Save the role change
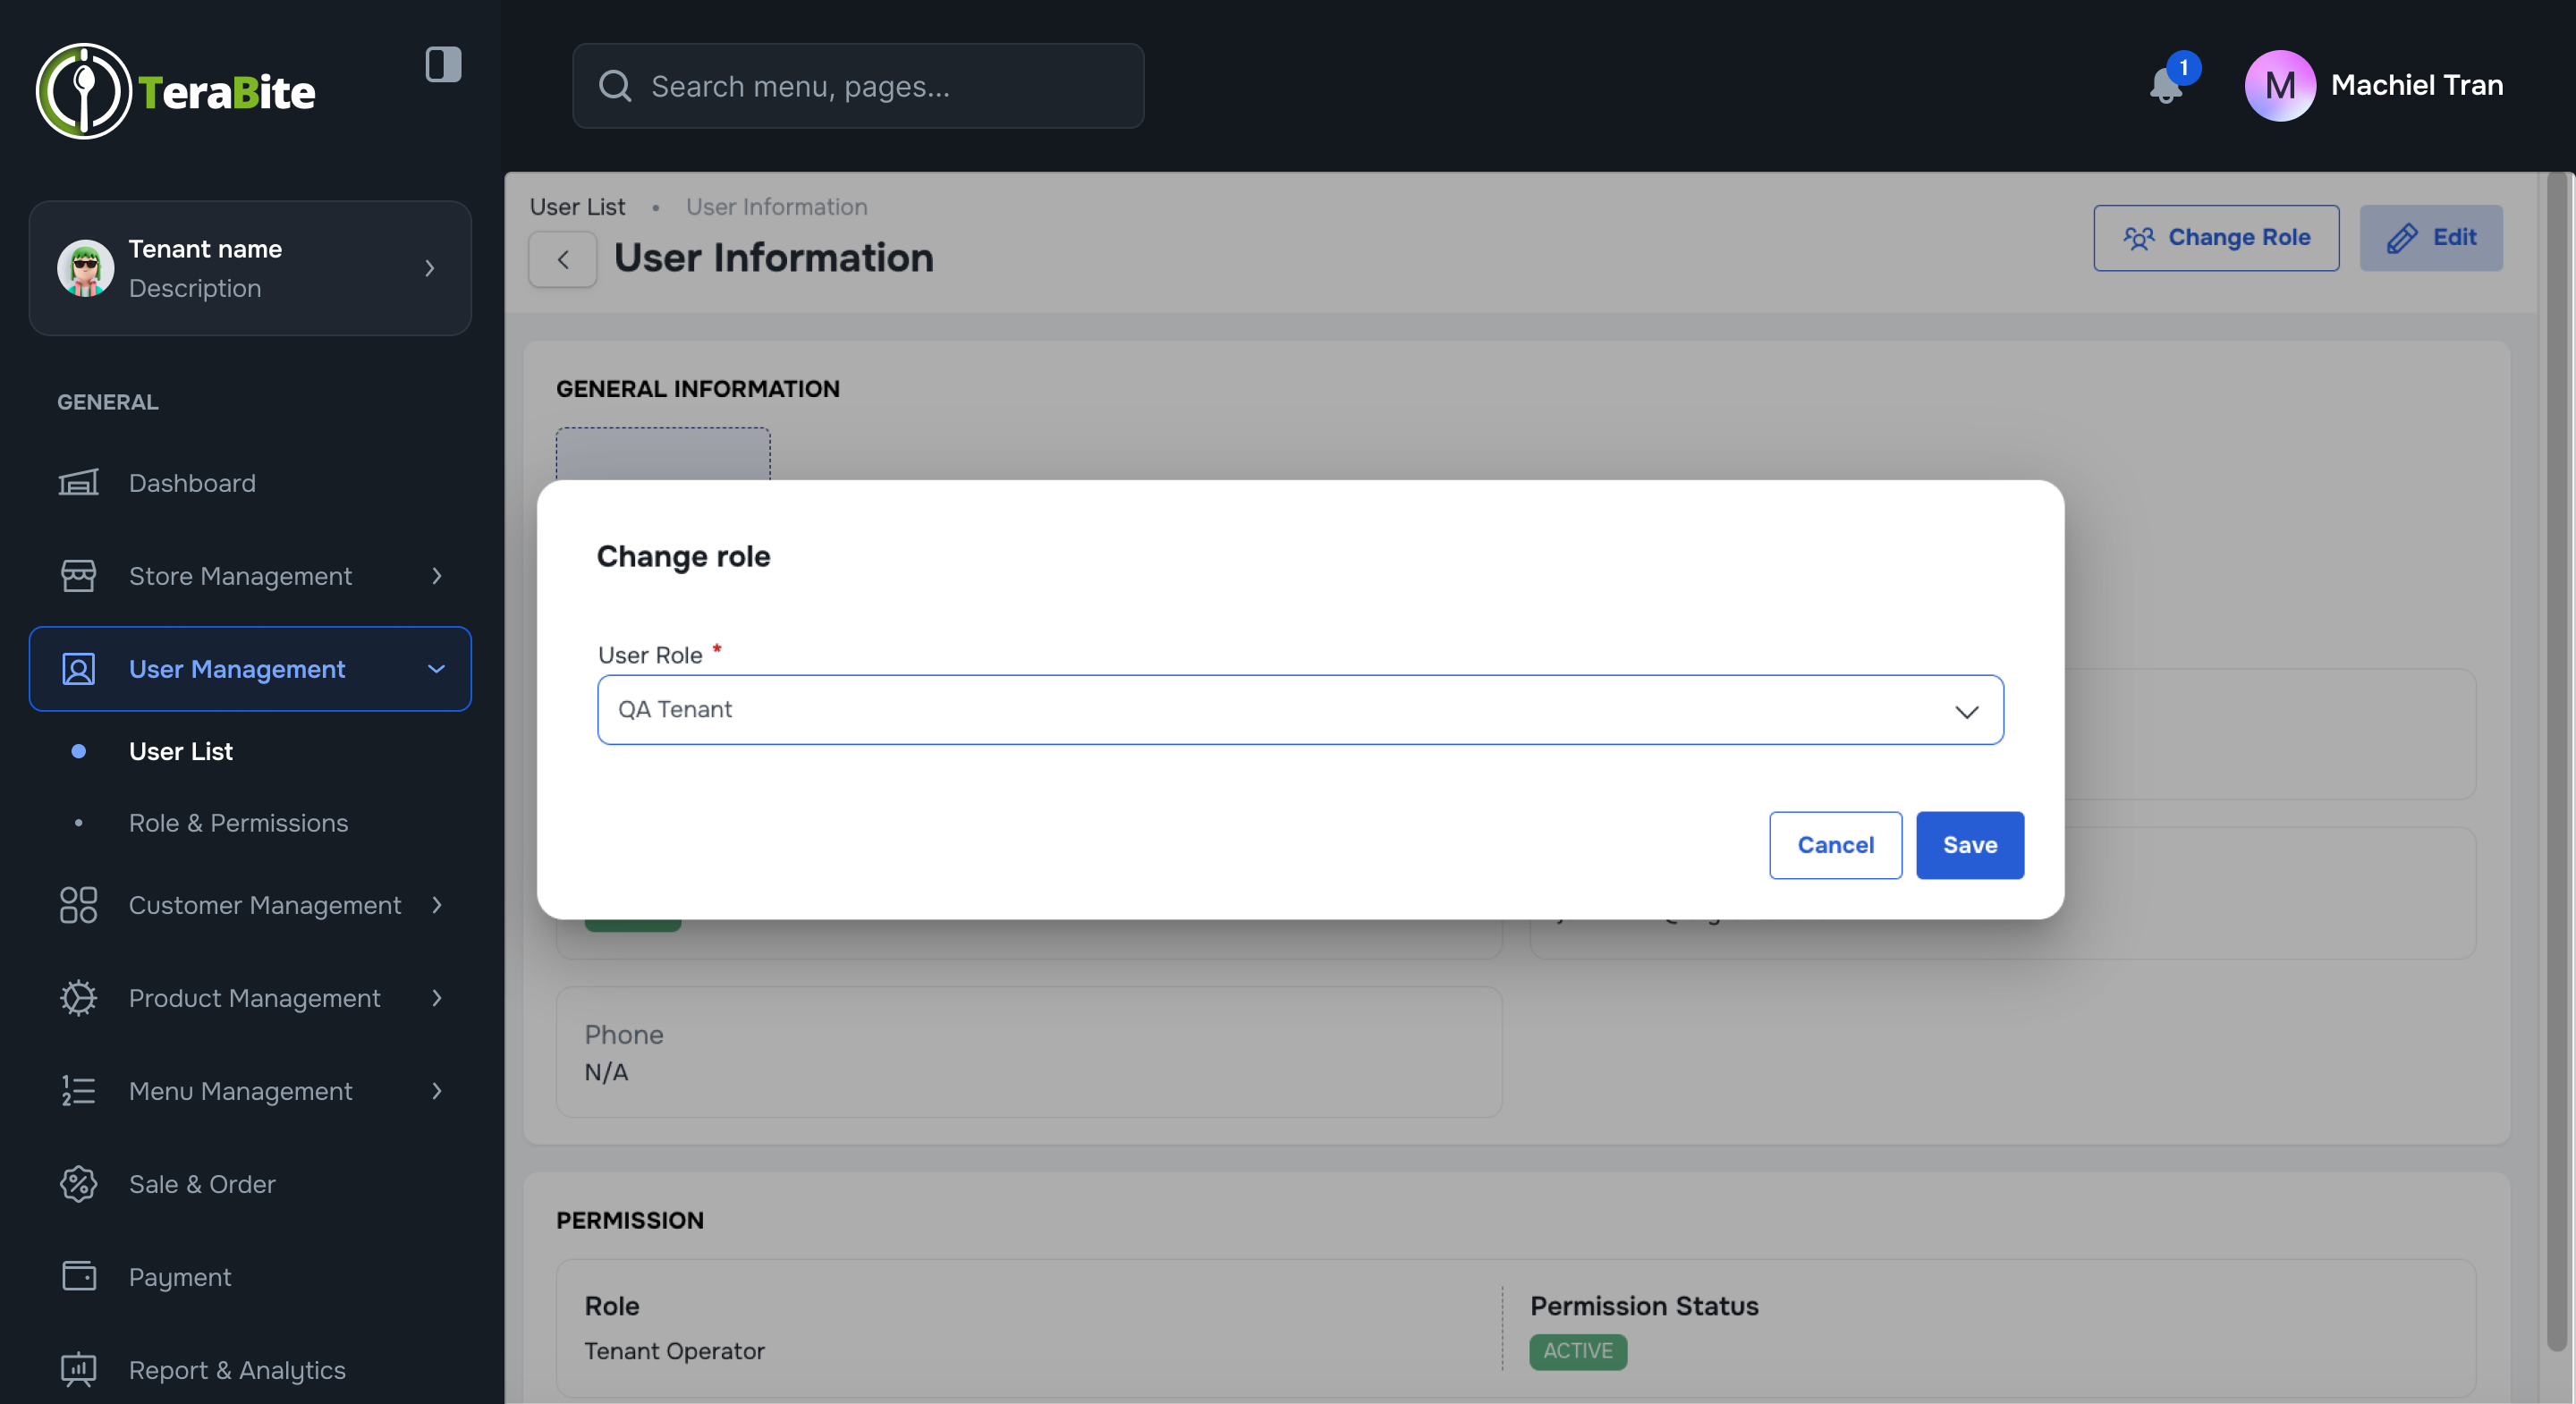This screenshot has height=1404, width=2576. tap(1969, 845)
